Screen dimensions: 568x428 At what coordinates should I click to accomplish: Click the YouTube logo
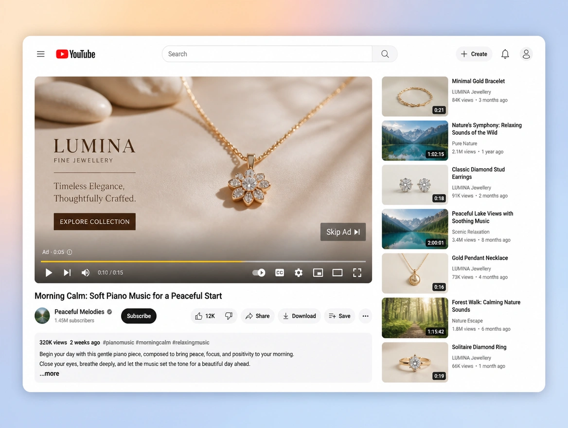(76, 54)
